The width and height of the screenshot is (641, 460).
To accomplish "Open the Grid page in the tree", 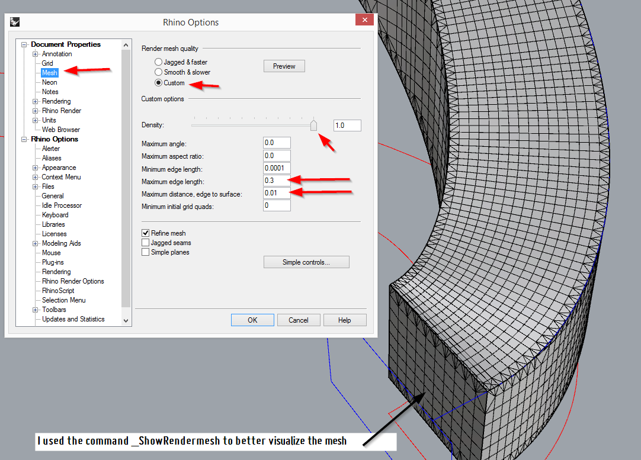I will (47, 63).
